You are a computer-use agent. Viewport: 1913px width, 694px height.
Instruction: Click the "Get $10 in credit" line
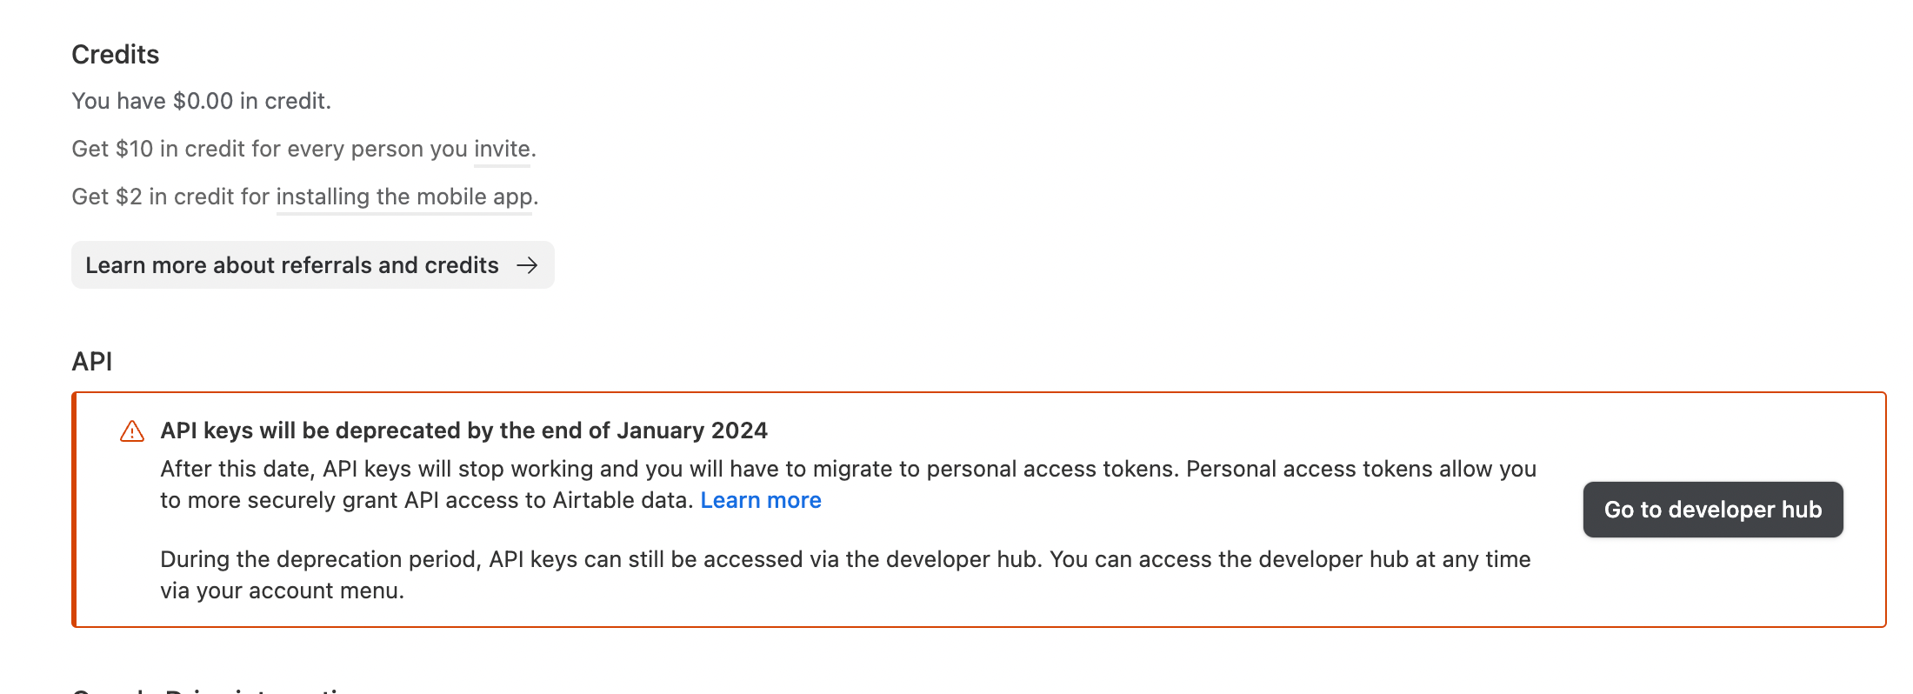(304, 149)
